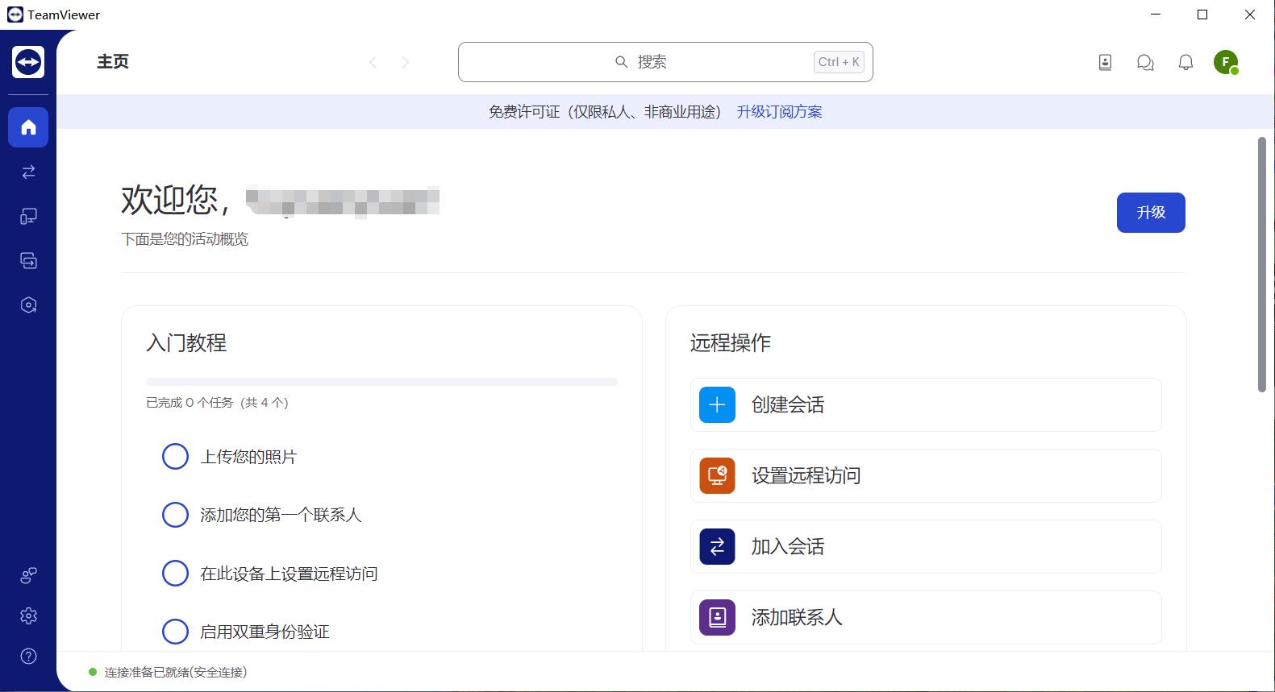1275x692 pixels.
Task: Click the 入门教程 heading
Action: pos(186,342)
